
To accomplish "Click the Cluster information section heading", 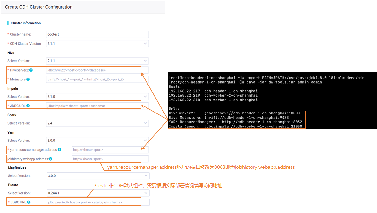I will (26, 23).
